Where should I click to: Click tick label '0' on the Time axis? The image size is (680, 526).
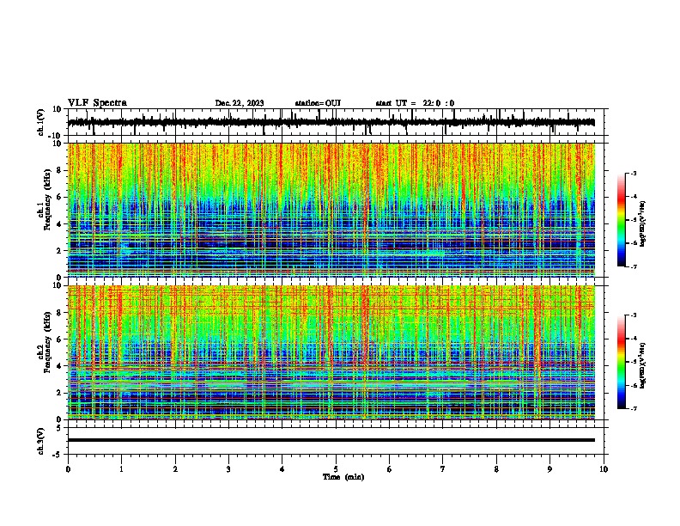pyautogui.click(x=68, y=469)
